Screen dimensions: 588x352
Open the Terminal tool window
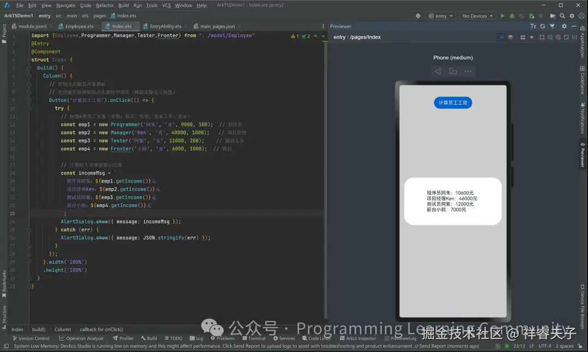tap(254, 338)
